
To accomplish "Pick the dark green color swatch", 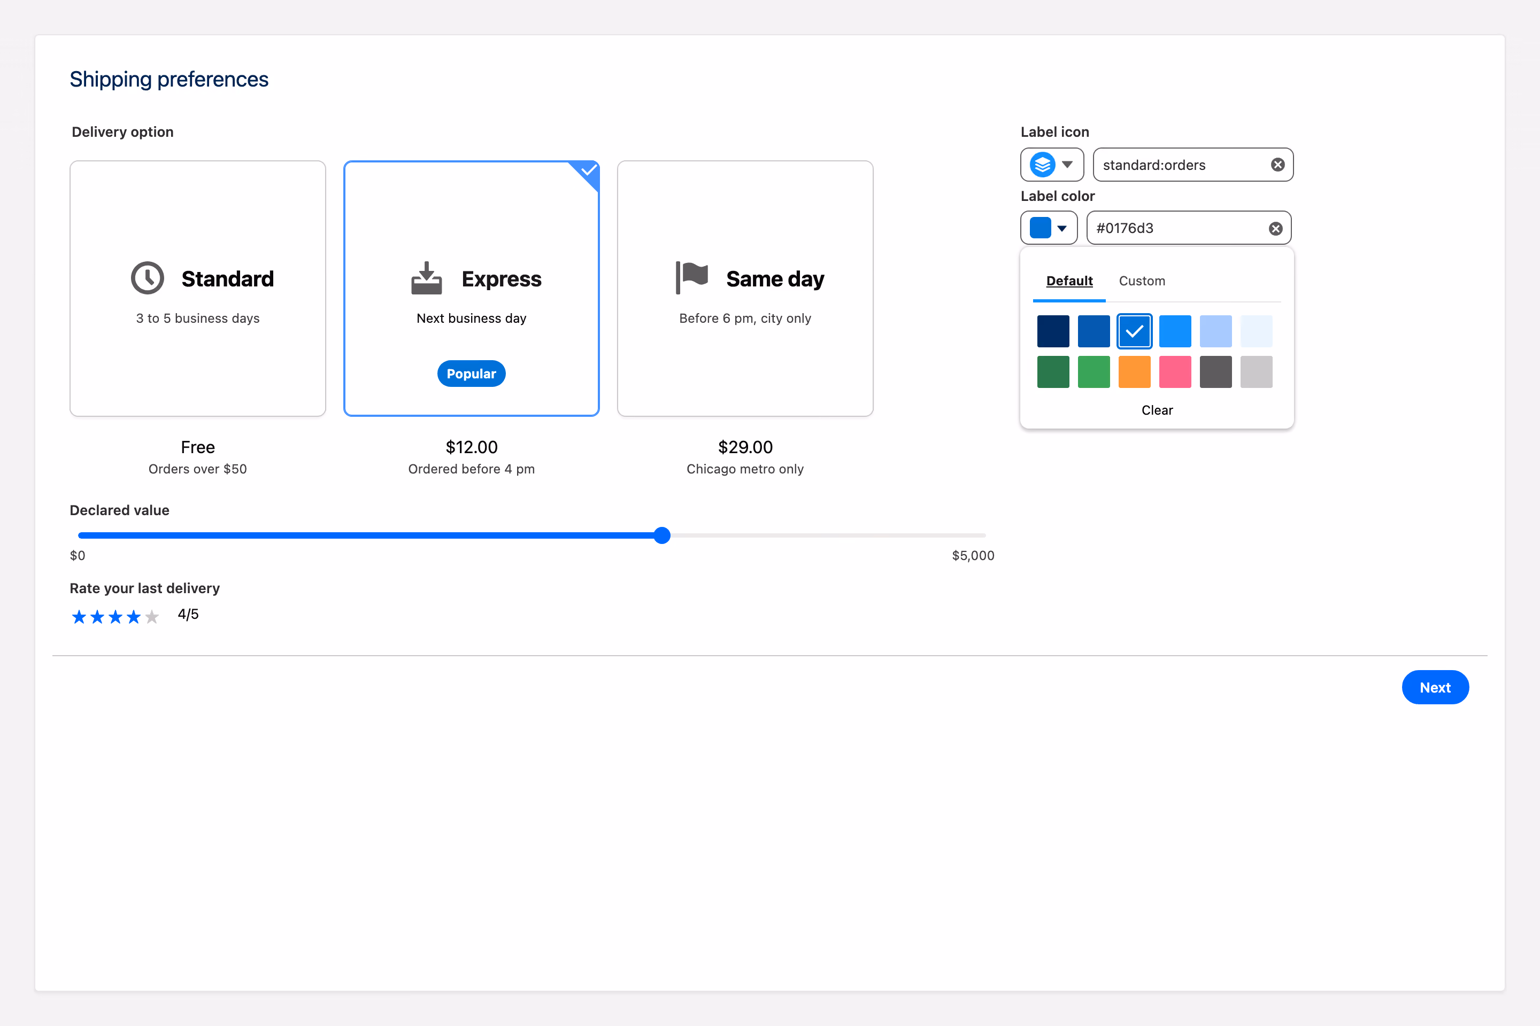I will [x=1053, y=372].
